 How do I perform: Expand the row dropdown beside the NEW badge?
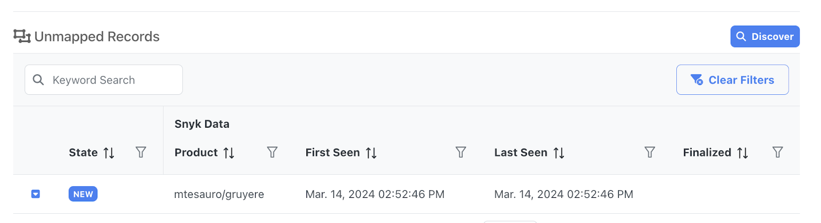[35, 194]
